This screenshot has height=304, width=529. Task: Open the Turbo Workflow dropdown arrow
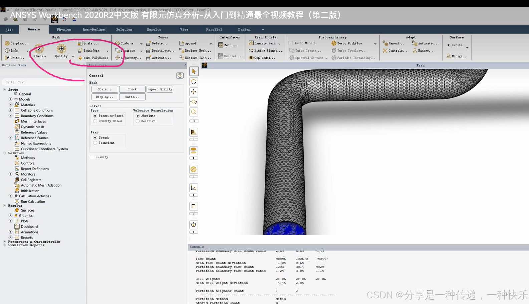pos(375,44)
